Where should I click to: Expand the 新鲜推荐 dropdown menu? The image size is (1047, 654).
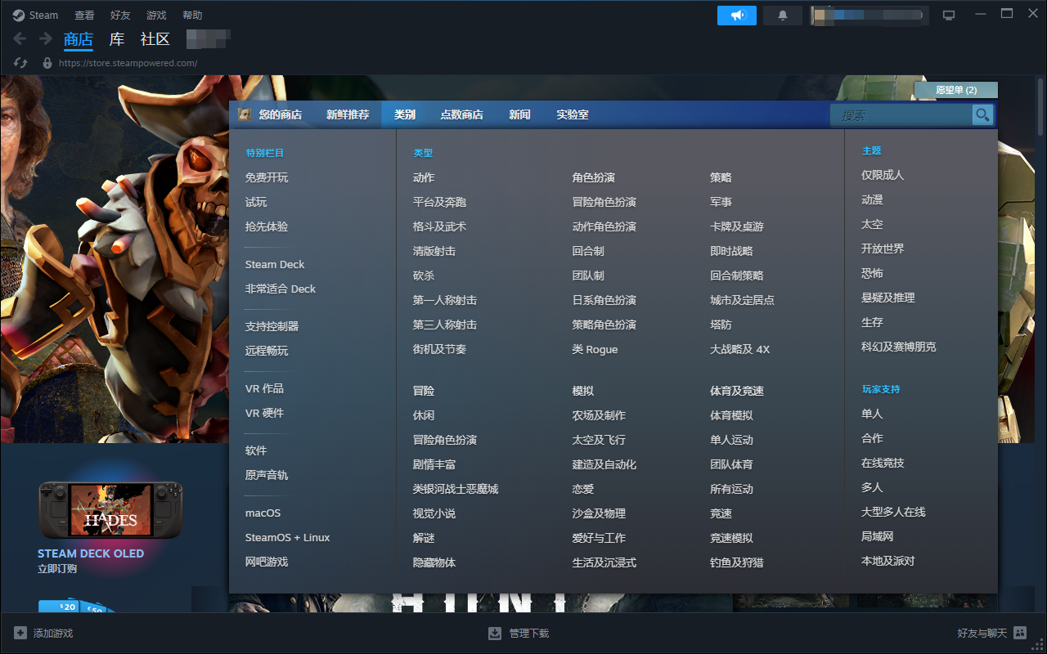tap(348, 114)
